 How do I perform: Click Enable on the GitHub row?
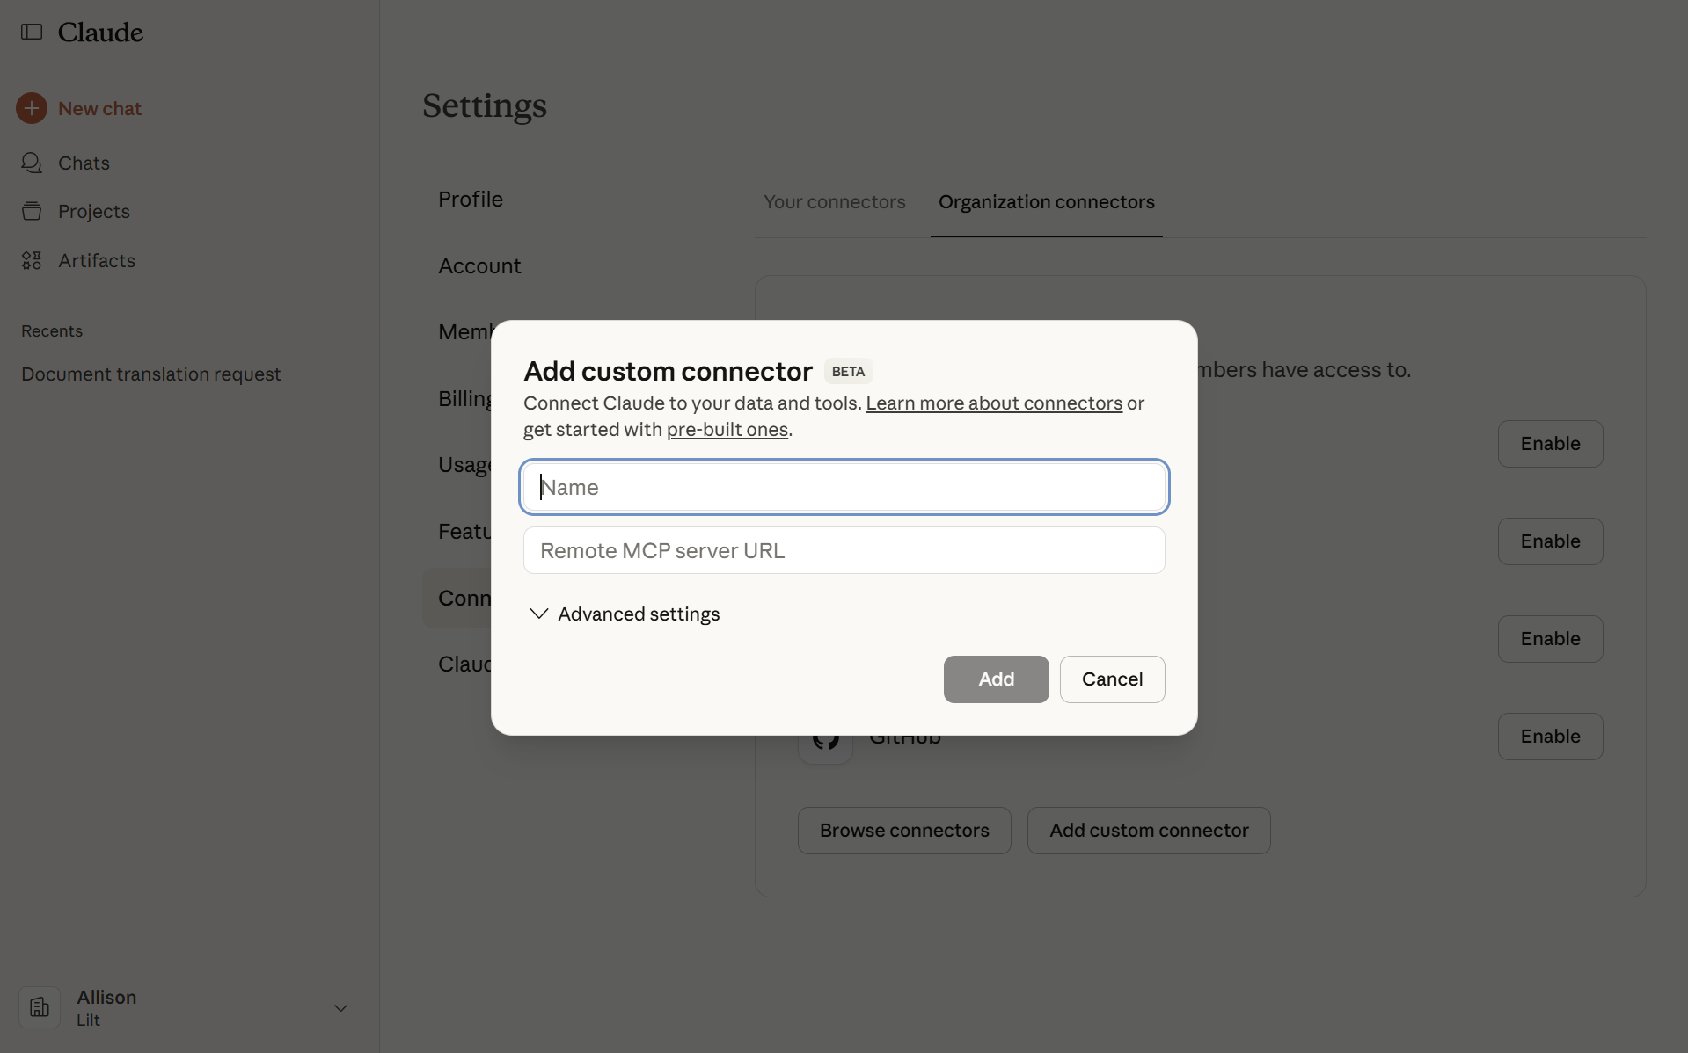point(1550,737)
